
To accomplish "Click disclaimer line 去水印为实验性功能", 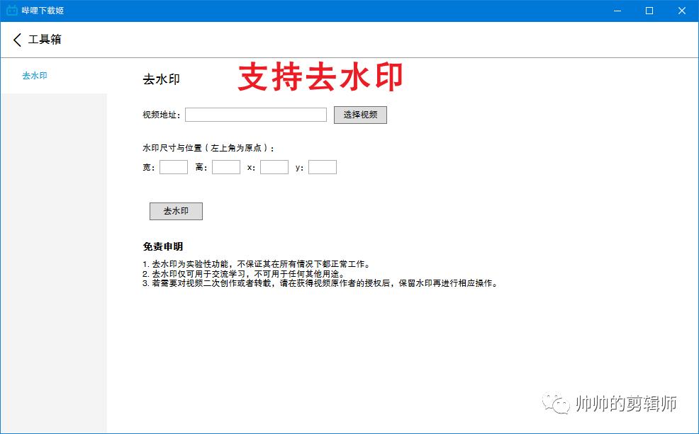I will point(257,264).
